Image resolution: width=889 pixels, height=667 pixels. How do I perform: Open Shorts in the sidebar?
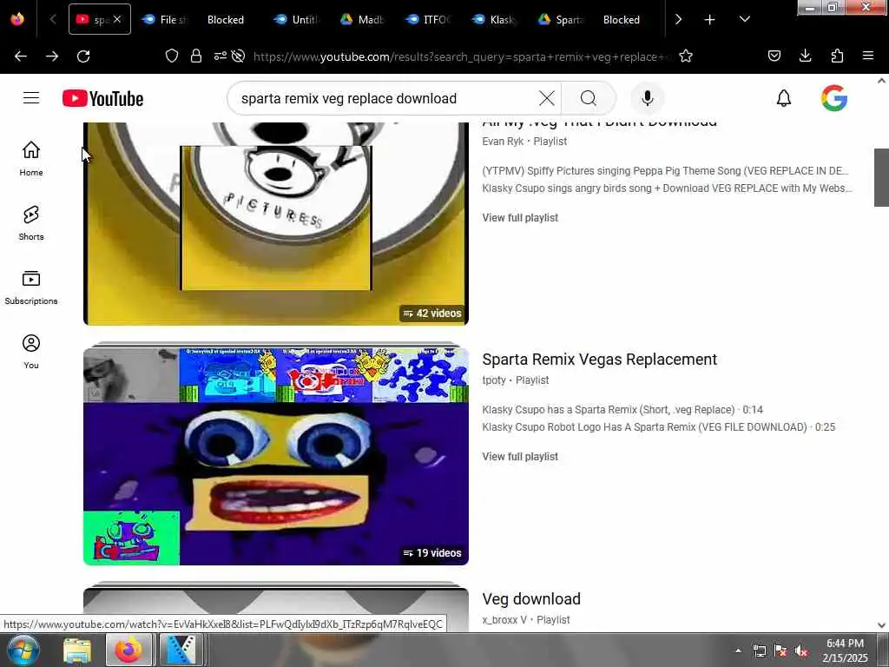(31, 223)
